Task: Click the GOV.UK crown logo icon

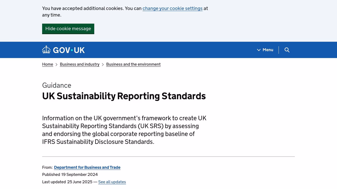Action: point(46,50)
